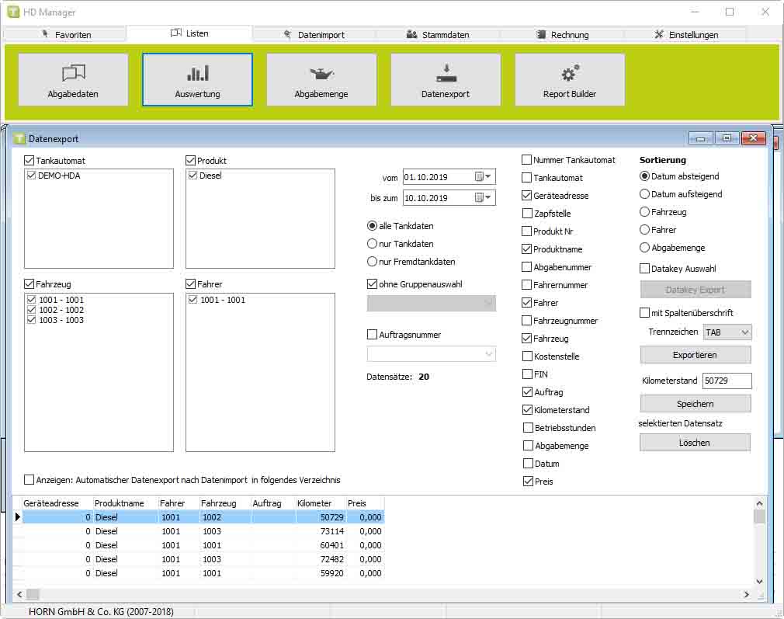Click the Exportieren button

coord(695,355)
